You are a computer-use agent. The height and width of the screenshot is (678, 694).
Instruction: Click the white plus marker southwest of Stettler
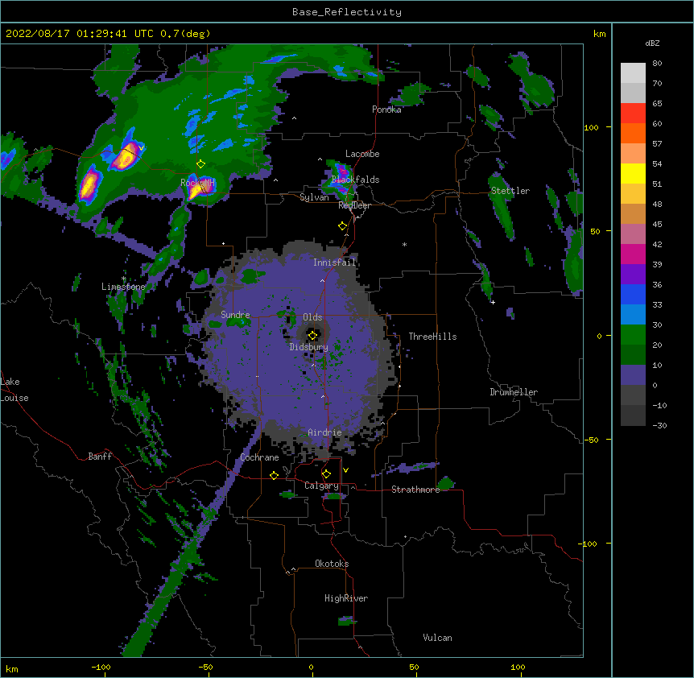click(x=493, y=302)
